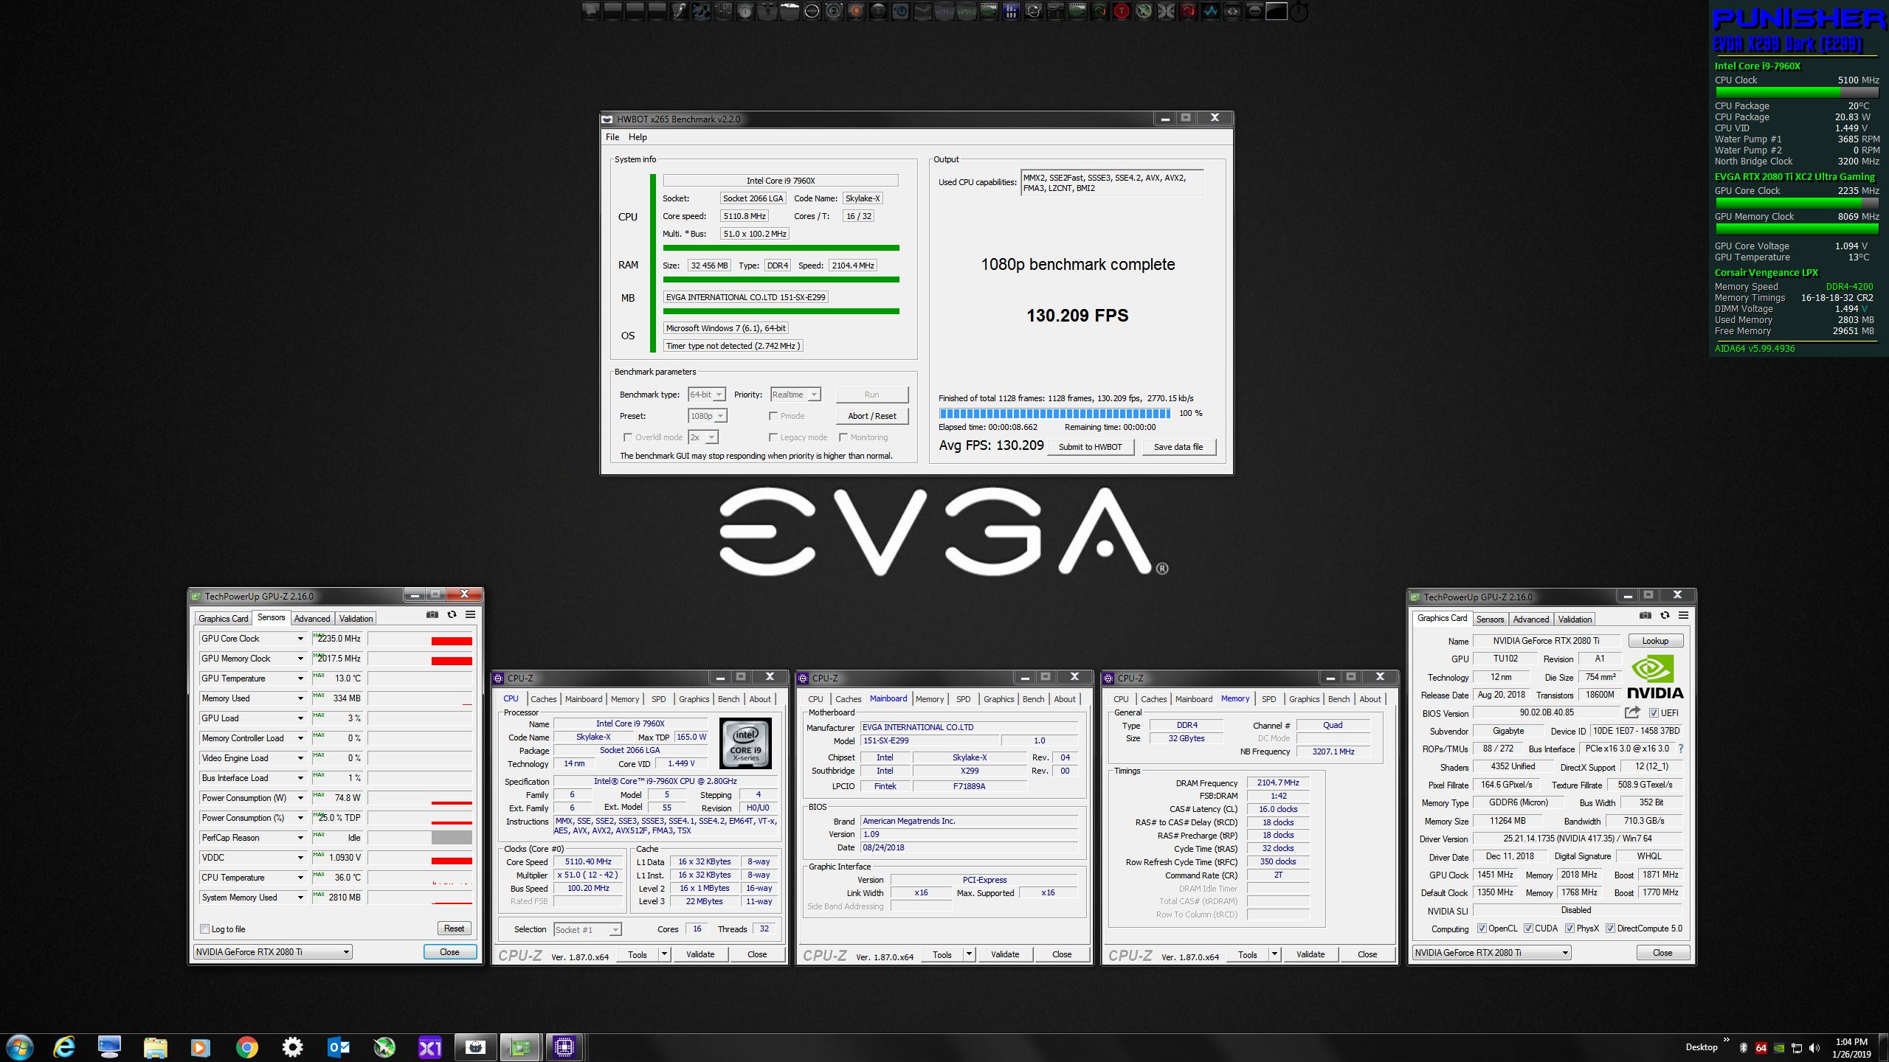
Task: Switch to CPU-Z purple chip taskbar button
Action: point(564,1047)
